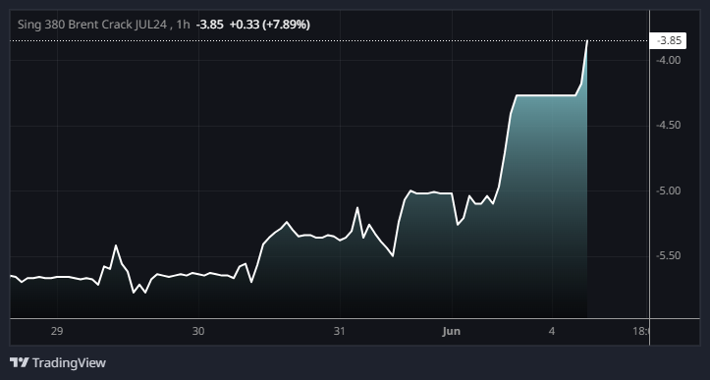The height and width of the screenshot is (380, 710).
Task: Click the -4.00 price axis label
Action: 669,60
